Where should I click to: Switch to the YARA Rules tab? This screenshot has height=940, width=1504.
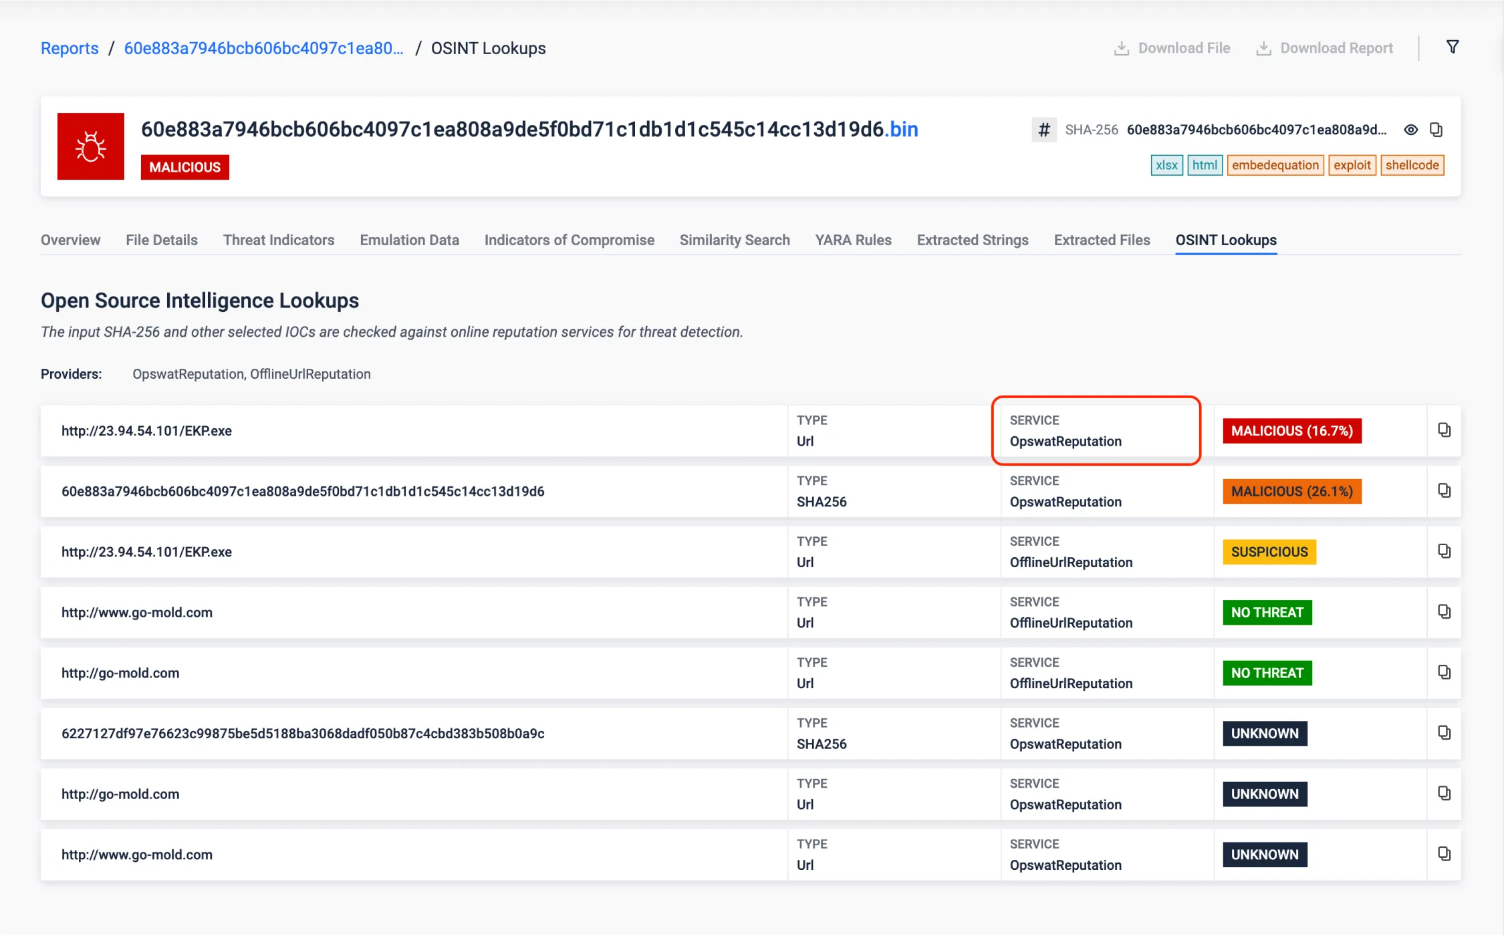(x=853, y=240)
